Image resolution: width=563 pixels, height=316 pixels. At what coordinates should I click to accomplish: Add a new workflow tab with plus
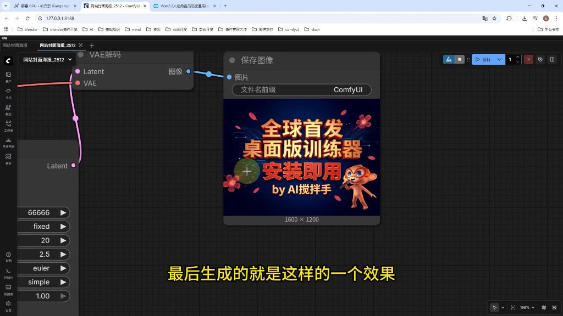pyautogui.click(x=92, y=46)
